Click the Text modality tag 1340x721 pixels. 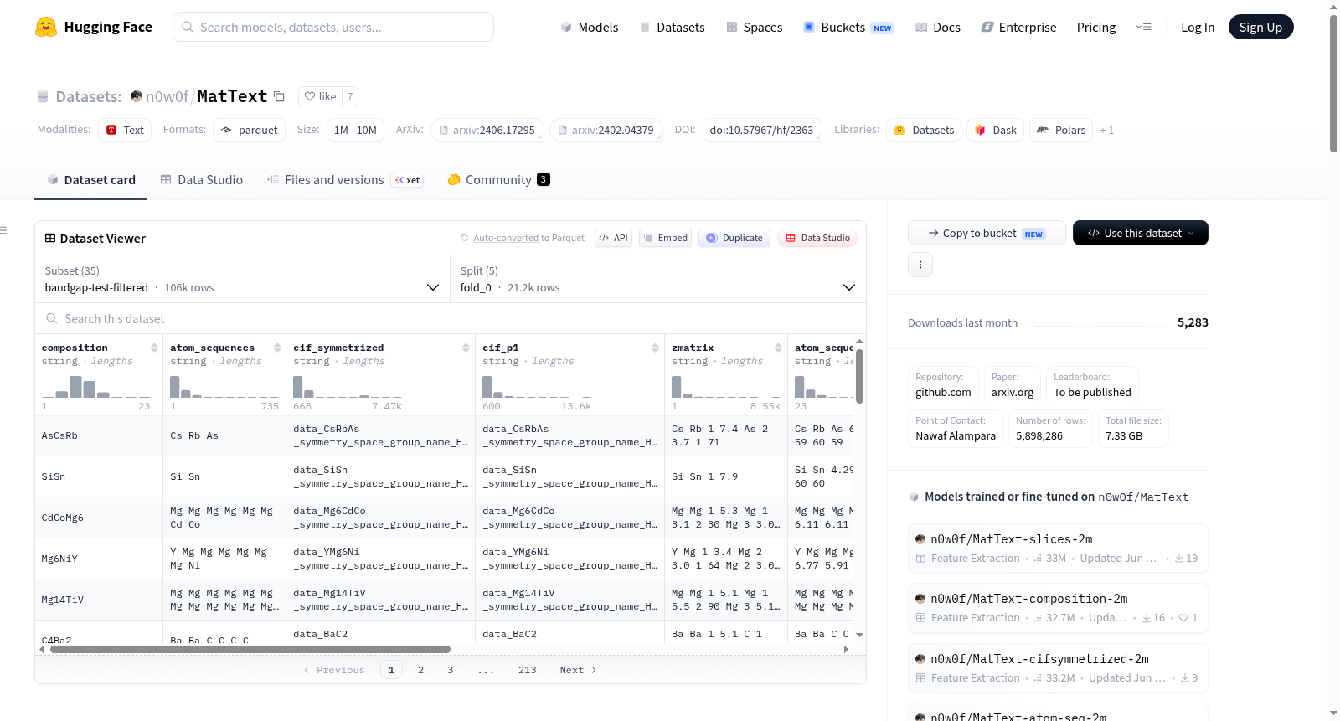click(x=125, y=130)
